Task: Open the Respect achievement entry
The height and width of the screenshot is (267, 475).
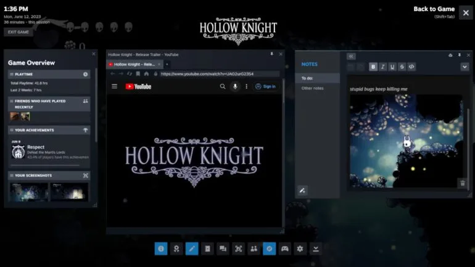Action: click(49, 151)
